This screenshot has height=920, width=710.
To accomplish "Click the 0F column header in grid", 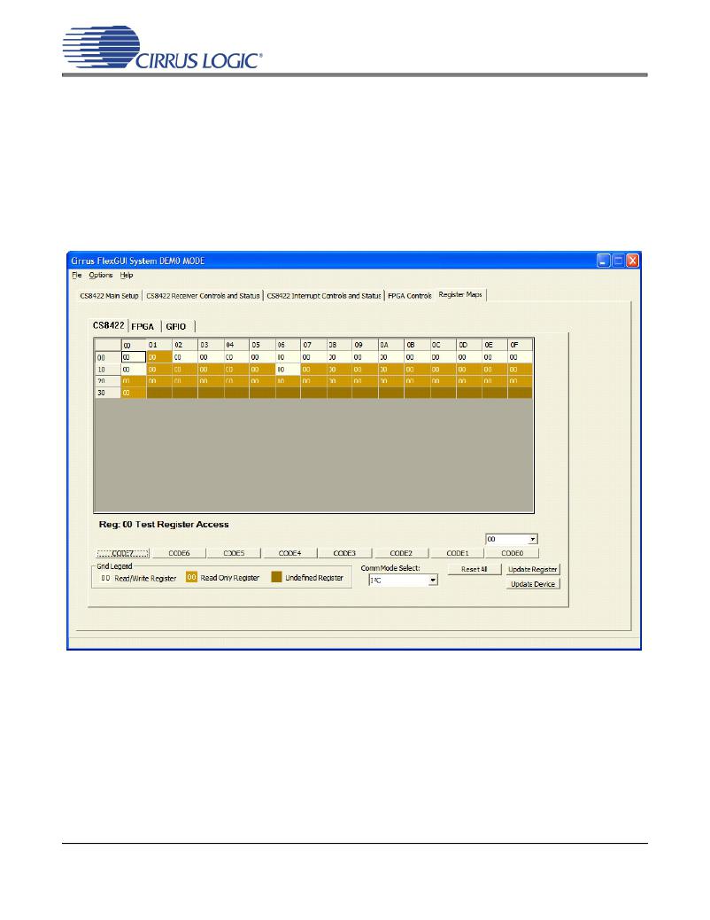I will pos(520,345).
